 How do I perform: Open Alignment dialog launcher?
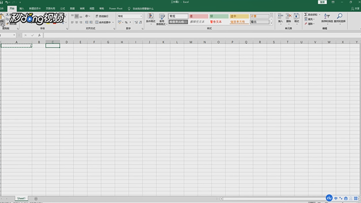[x=114, y=29]
